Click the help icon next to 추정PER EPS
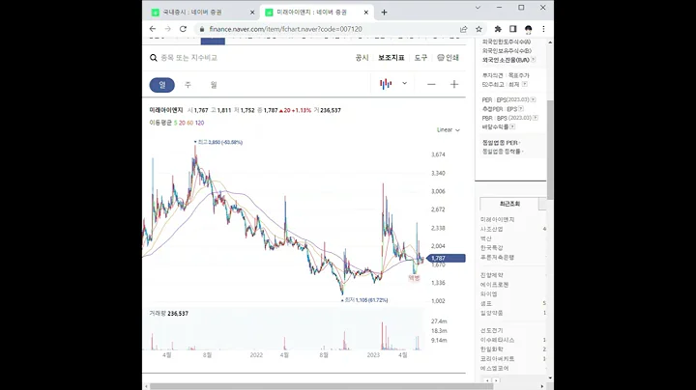The width and height of the screenshot is (696, 390). pyautogui.click(x=521, y=108)
